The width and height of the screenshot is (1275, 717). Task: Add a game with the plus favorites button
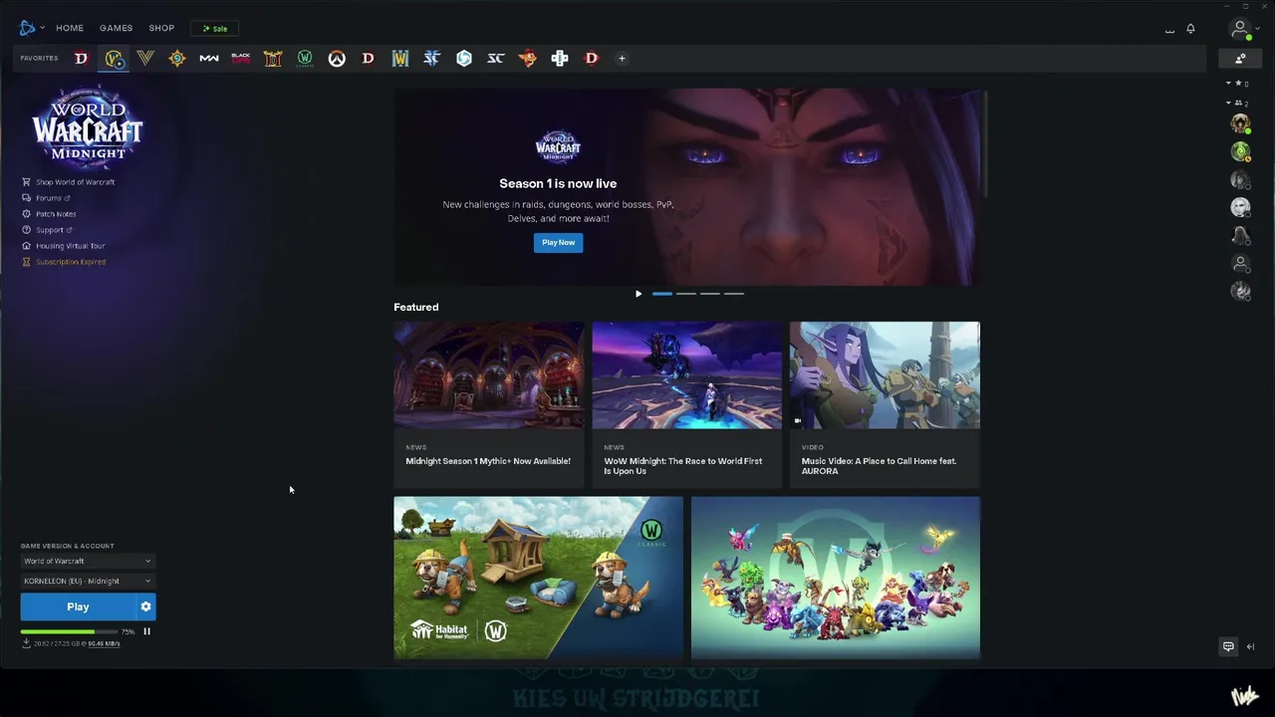coord(622,59)
